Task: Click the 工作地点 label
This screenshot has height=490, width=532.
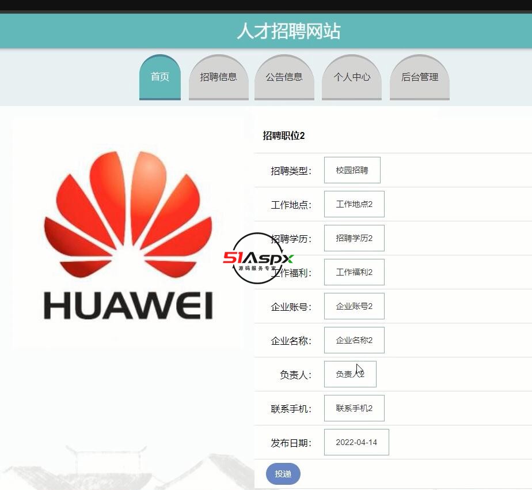Action: coord(291,205)
